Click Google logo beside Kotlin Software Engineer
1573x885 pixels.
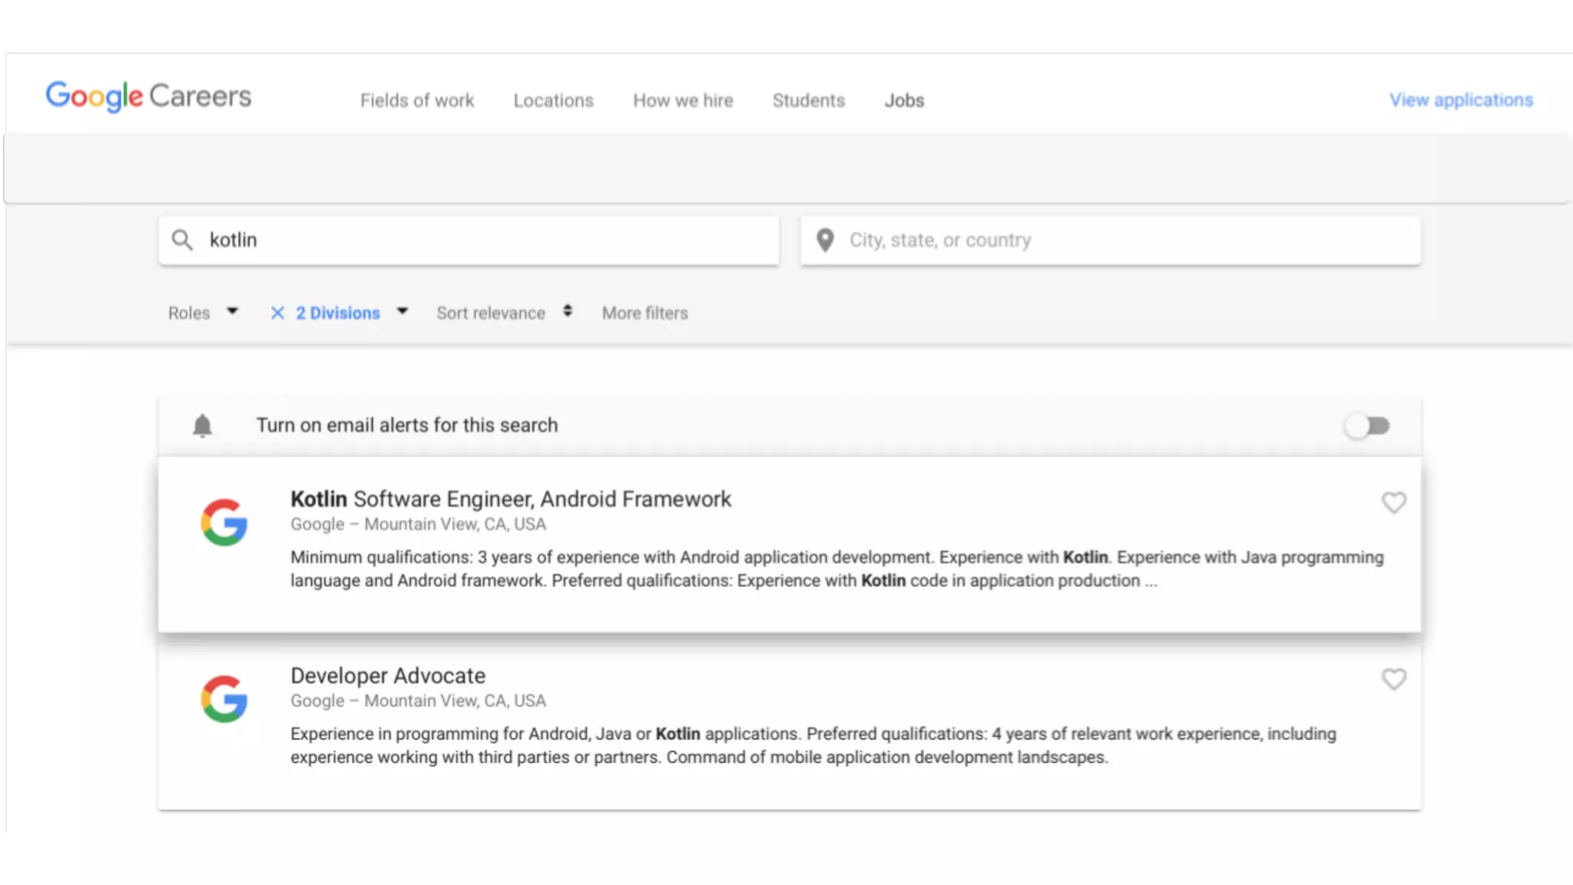[224, 523]
